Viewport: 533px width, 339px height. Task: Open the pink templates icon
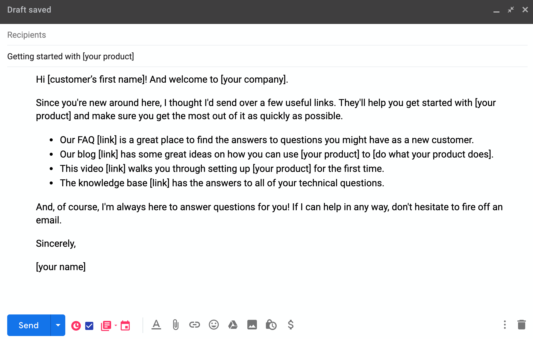(x=106, y=326)
